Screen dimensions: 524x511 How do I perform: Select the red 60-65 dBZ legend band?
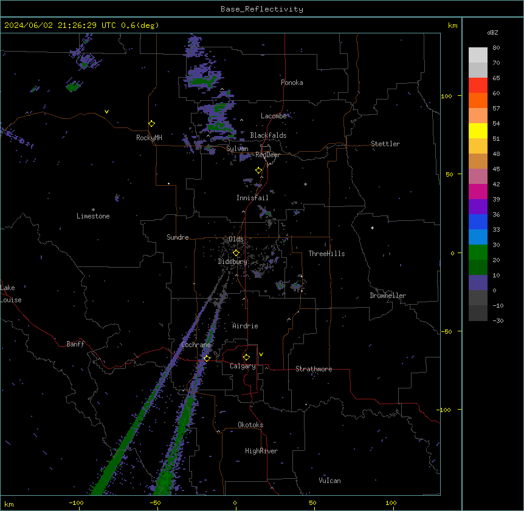[478, 86]
